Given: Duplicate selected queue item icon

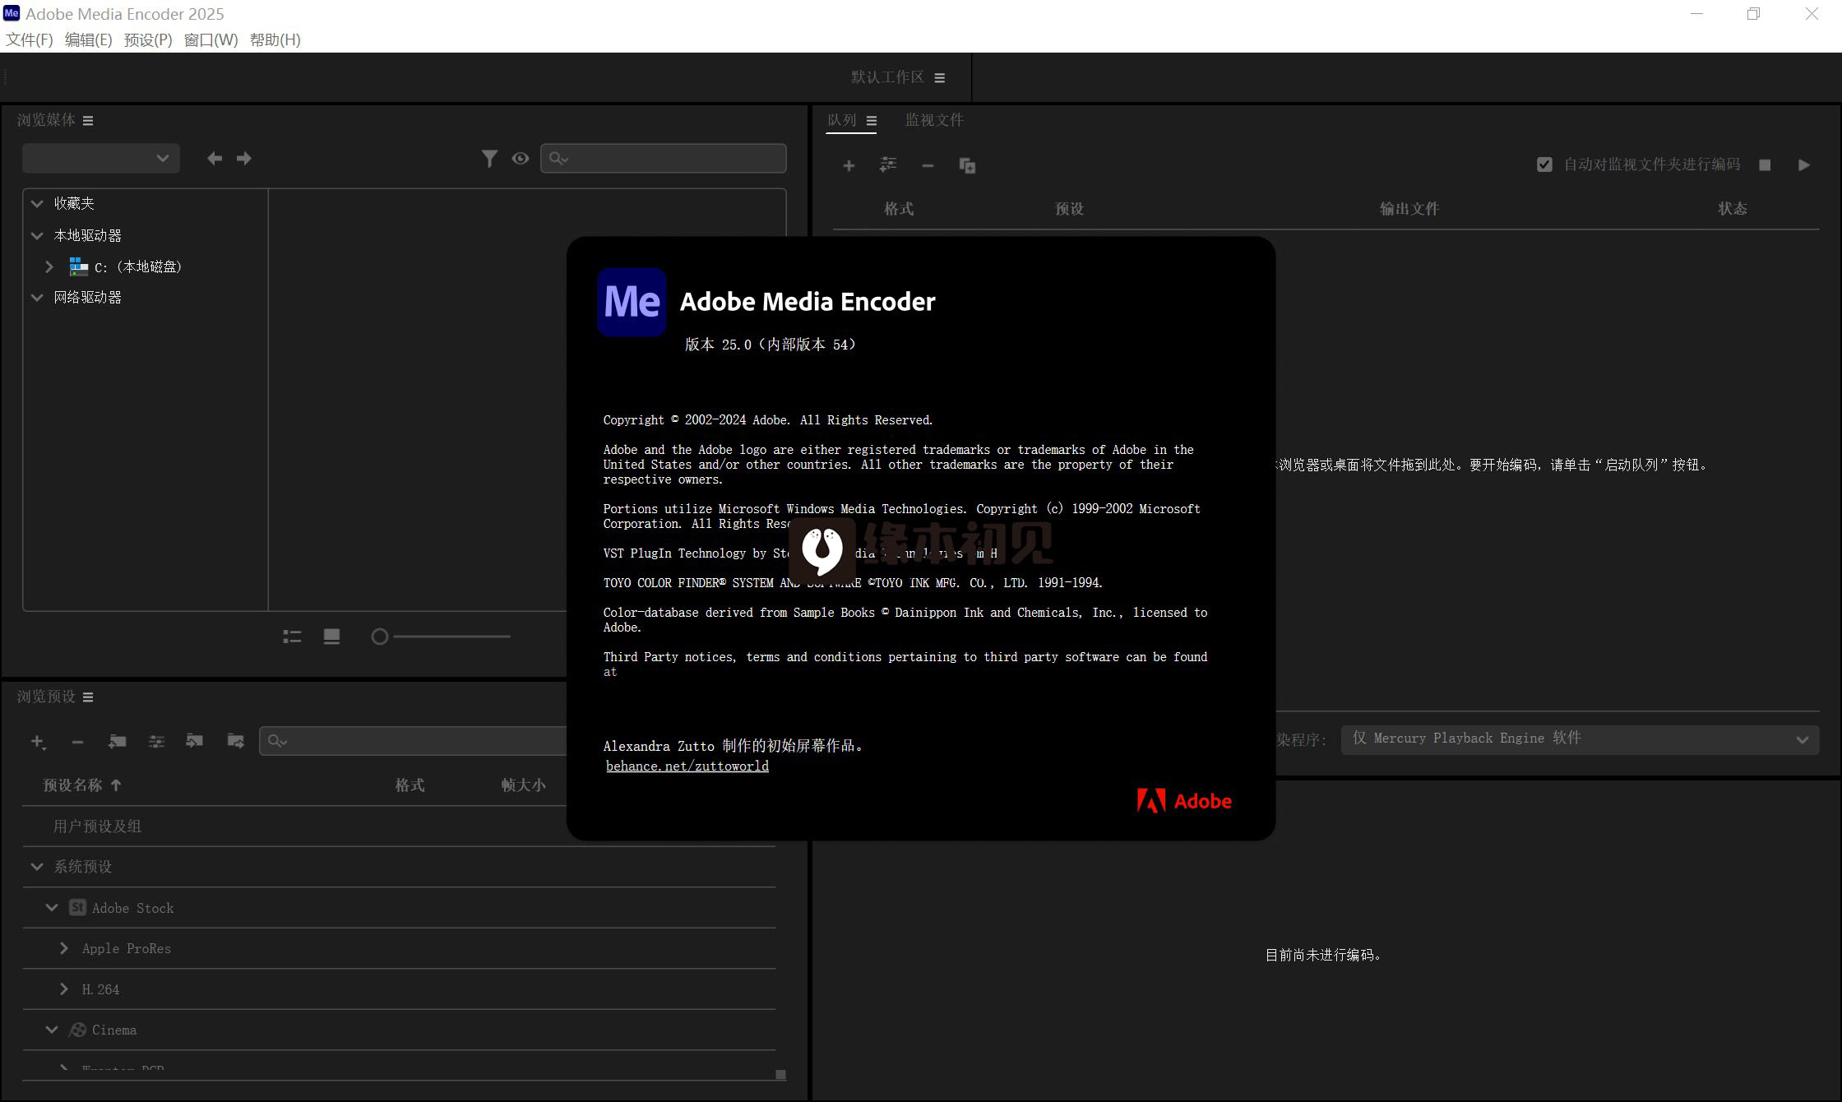Looking at the screenshot, I should tap(967, 165).
